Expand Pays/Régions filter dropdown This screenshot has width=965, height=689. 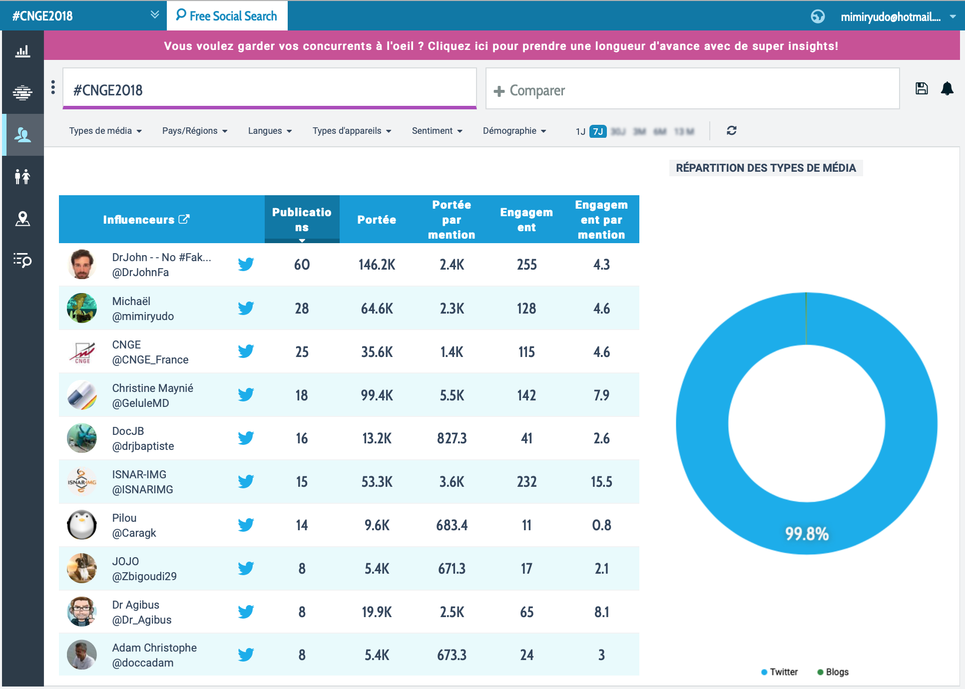click(195, 131)
